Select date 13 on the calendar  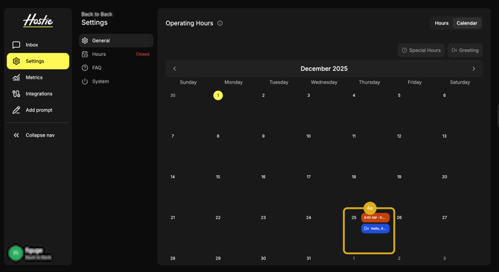click(x=445, y=136)
